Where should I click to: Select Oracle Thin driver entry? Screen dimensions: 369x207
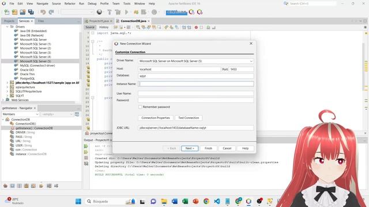[x=27, y=74]
